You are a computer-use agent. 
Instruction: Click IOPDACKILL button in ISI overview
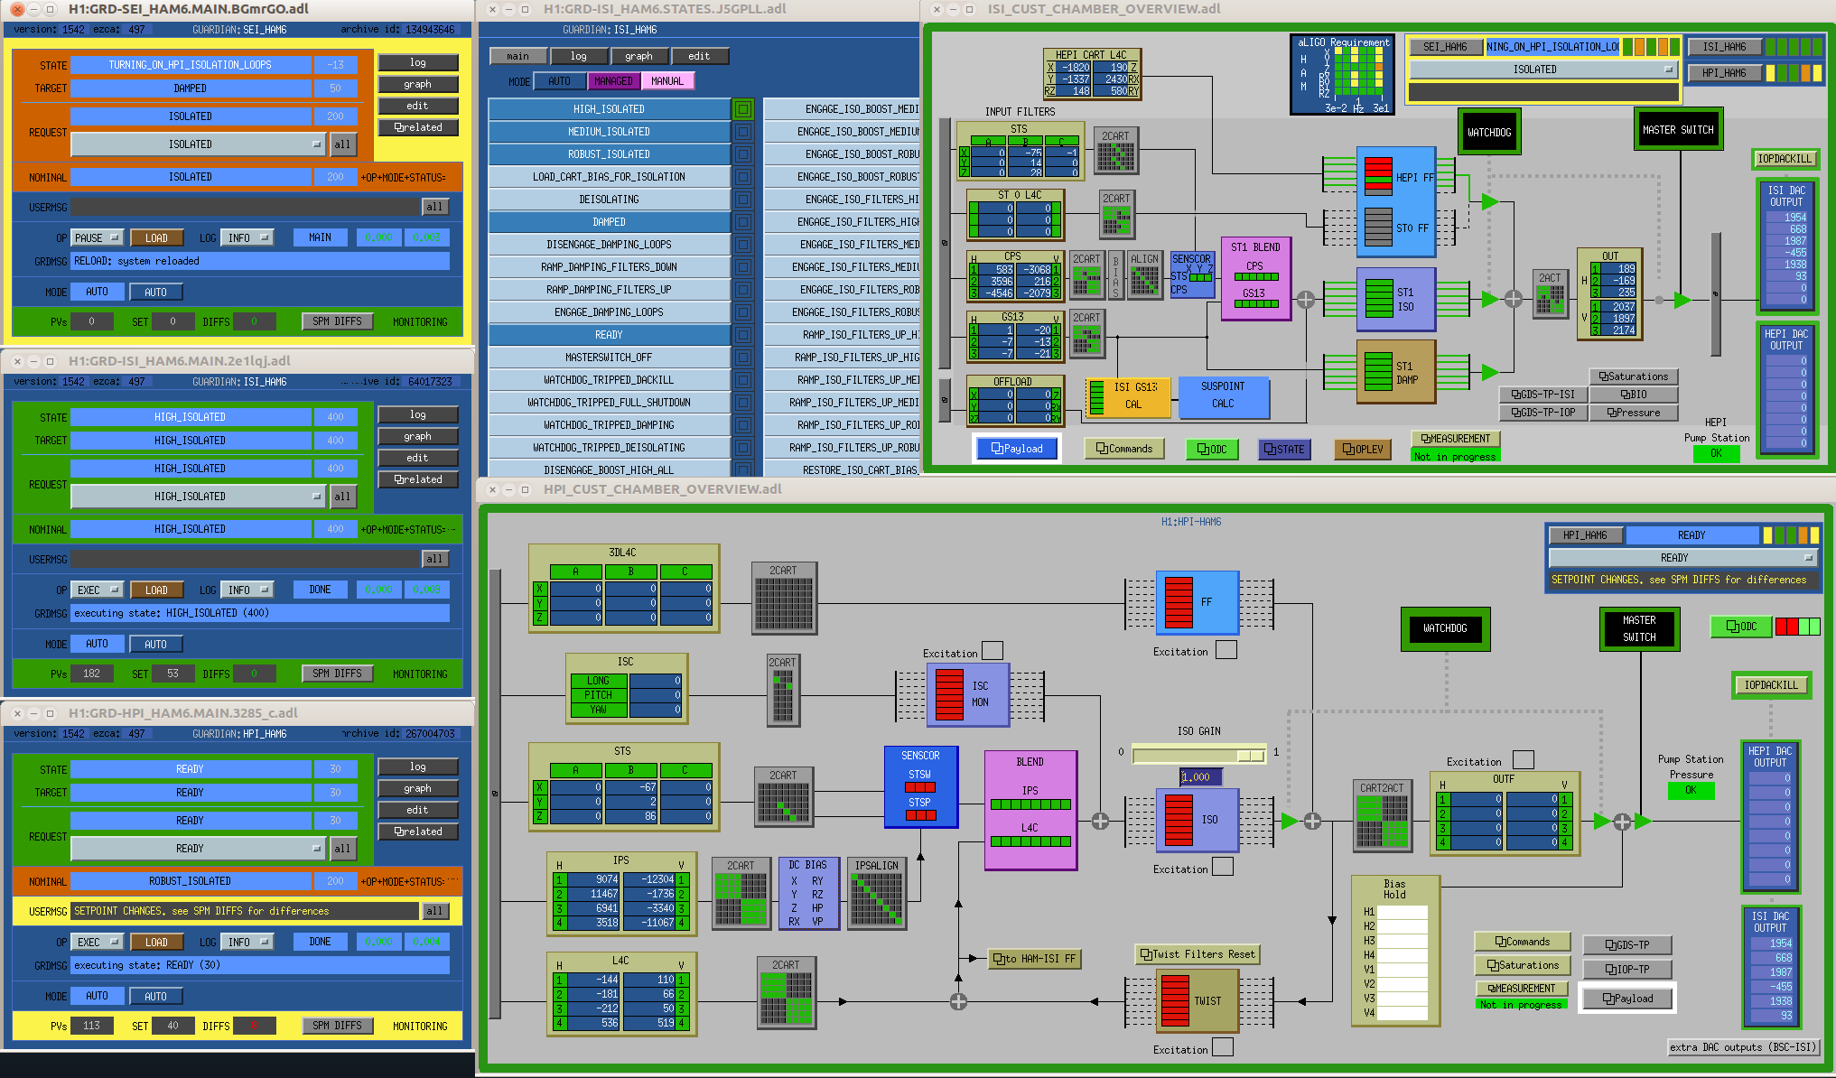(1785, 159)
